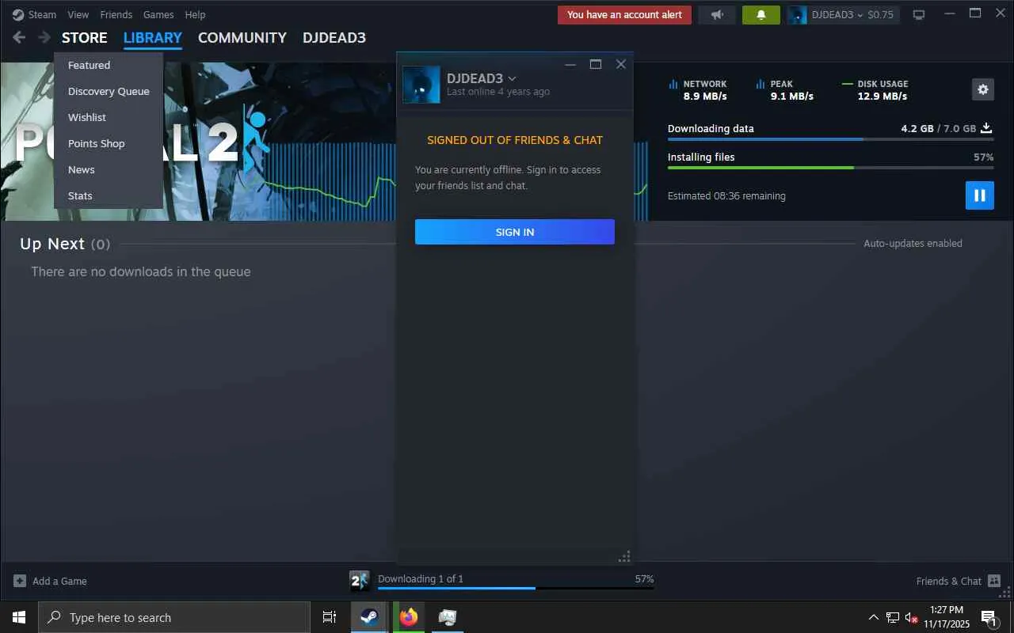This screenshot has height=633, width=1014.
Task: Open Friends & Chat icon in footer
Action: click(994, 581)
